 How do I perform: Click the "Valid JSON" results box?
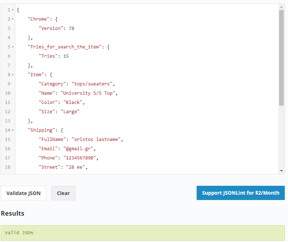click(143, 233)
